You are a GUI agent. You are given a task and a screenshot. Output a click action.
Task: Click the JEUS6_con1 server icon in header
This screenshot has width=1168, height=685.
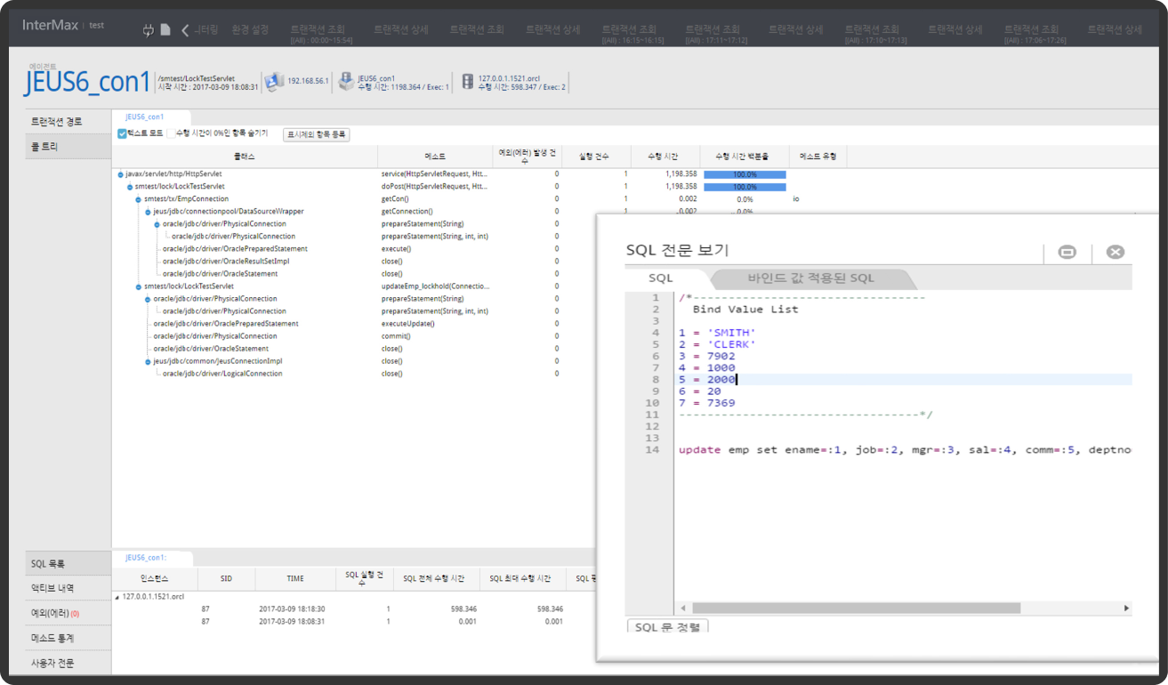[x=346, y=82]
